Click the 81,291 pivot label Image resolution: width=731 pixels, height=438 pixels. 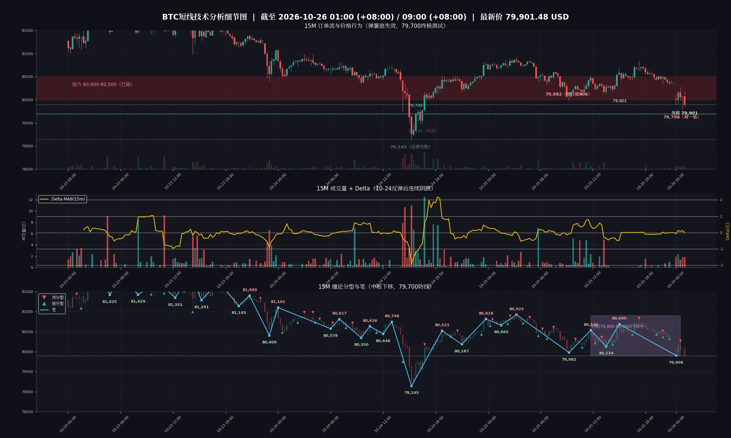tap(202, 307)
